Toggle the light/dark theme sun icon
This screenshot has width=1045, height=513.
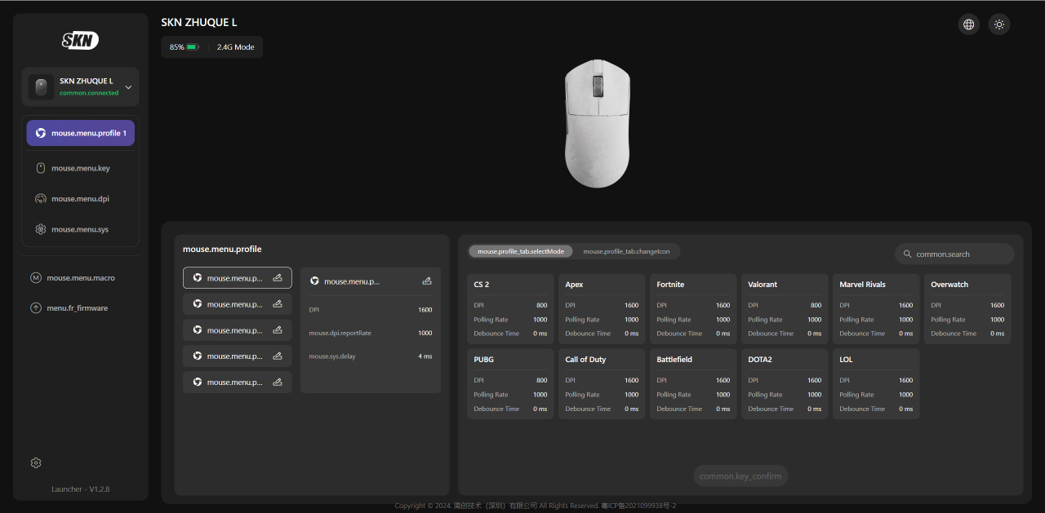(999, 24)
